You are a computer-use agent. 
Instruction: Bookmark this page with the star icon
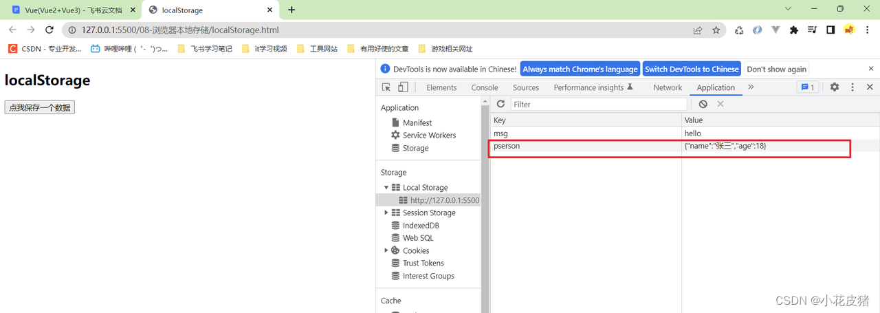click(716, 30)
